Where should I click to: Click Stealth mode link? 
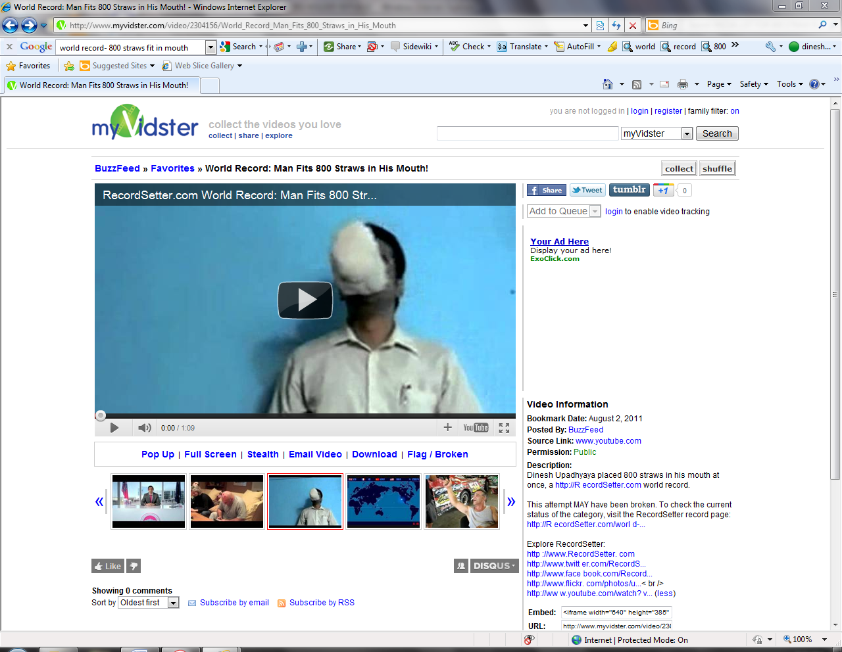pyautogui.click(x=263, y=454)
